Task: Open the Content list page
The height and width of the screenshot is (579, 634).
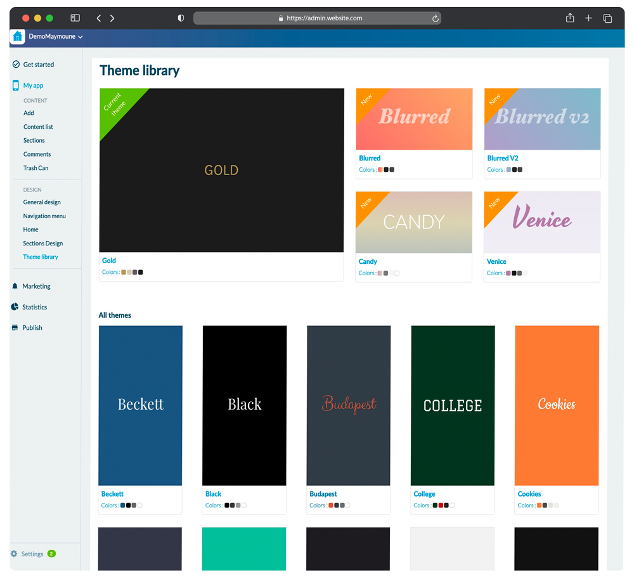Action: coord(38,127)
